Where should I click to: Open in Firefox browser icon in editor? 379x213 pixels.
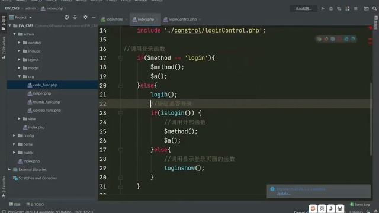tap(326, 39)
